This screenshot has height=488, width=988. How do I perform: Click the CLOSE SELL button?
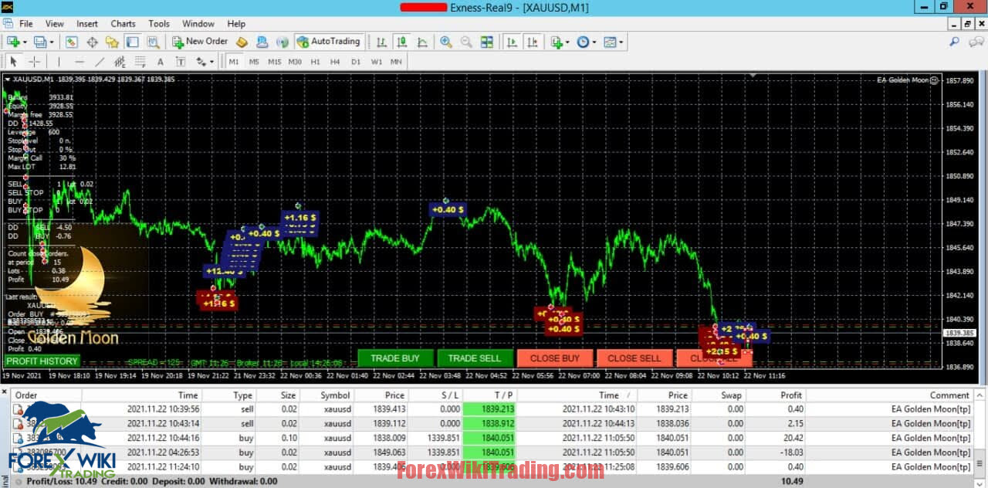(x=634, y=358)
